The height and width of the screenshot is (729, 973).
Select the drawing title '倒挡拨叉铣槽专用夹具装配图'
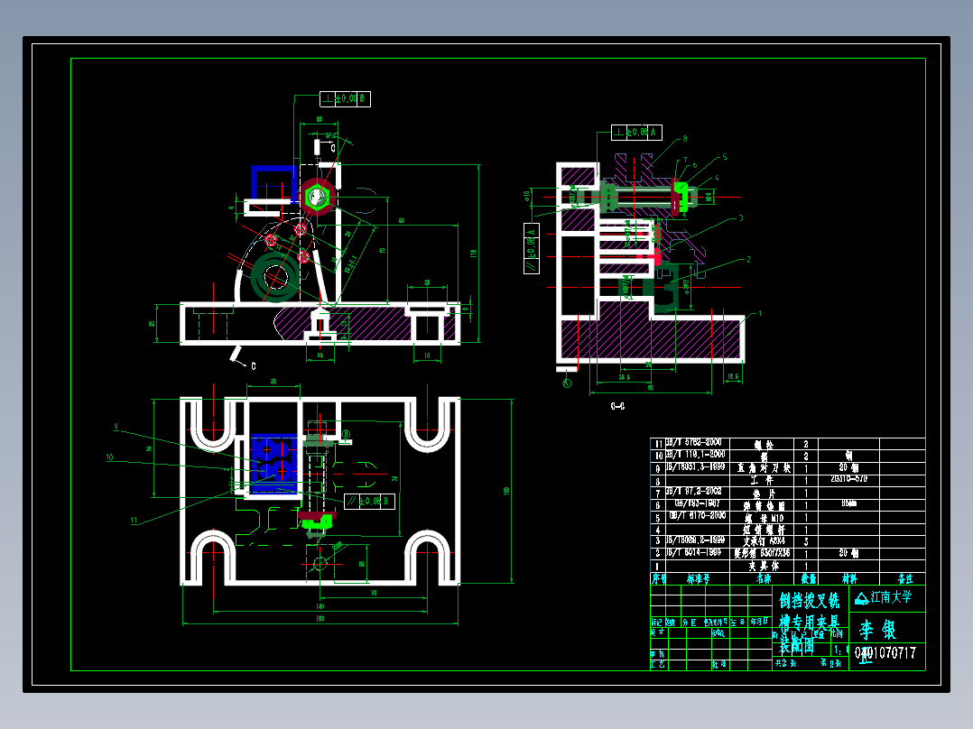[809, 623]
